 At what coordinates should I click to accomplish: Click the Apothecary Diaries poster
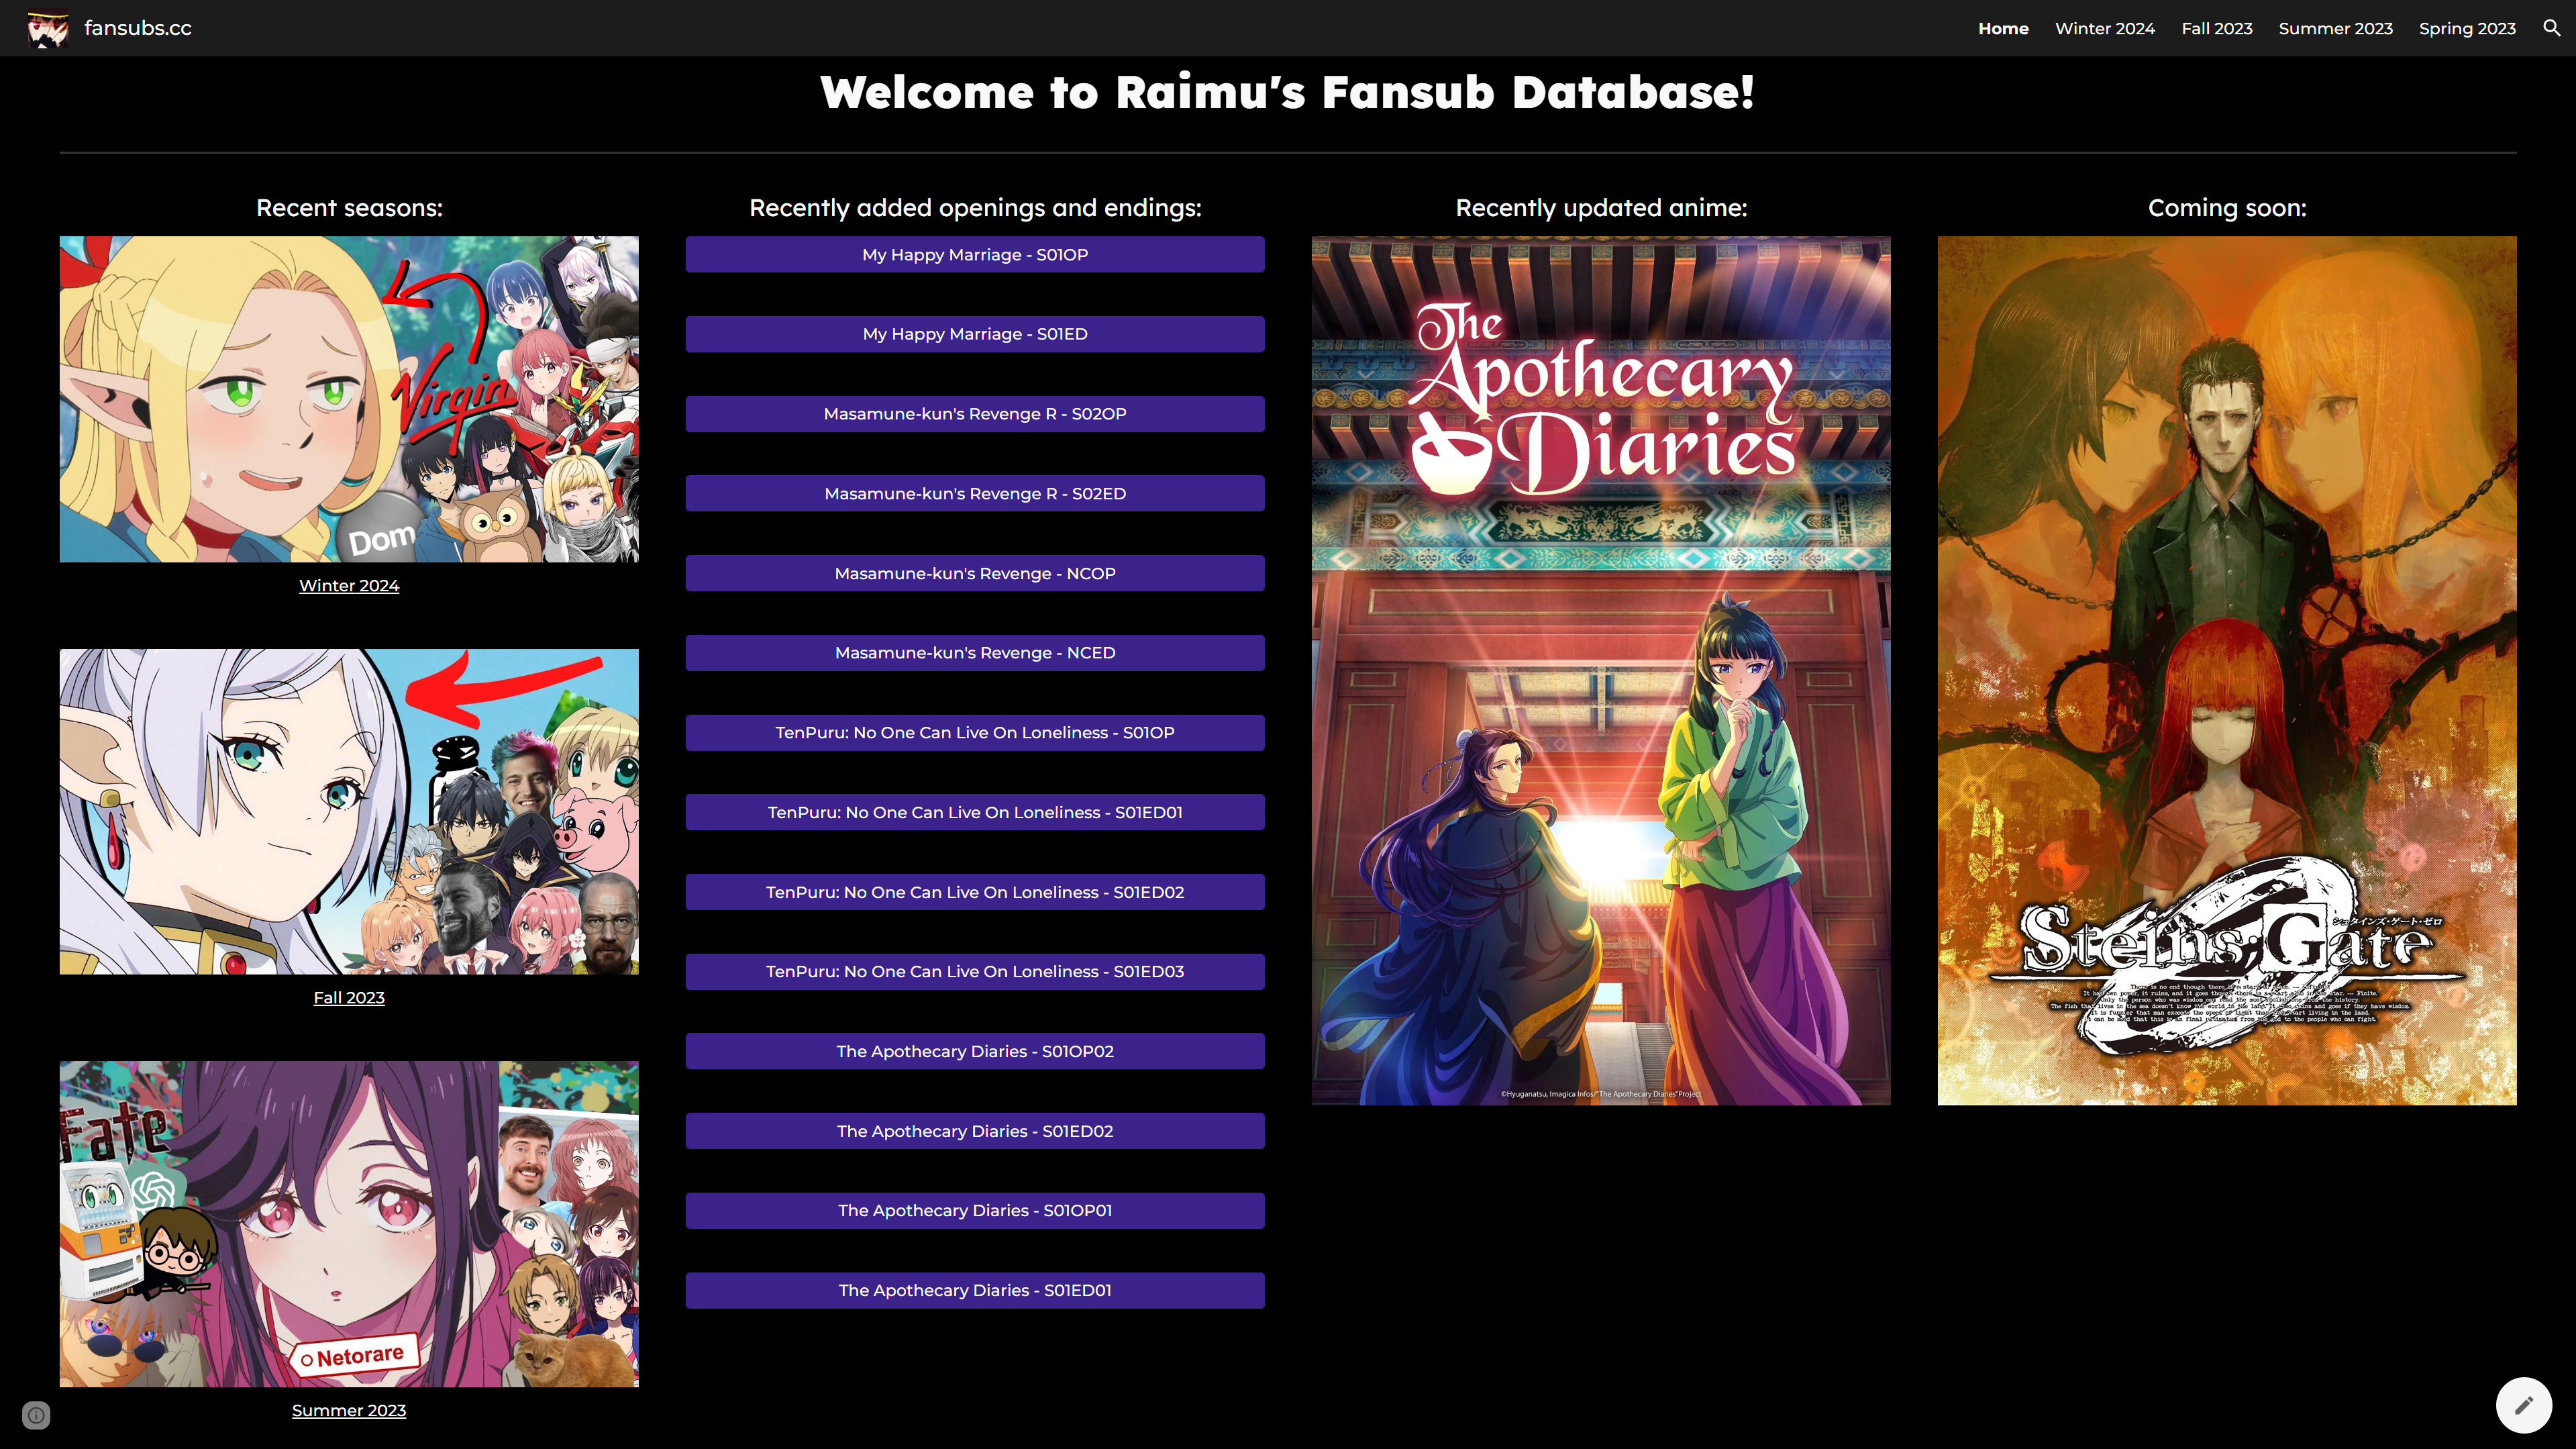(x=1600, y=670)
